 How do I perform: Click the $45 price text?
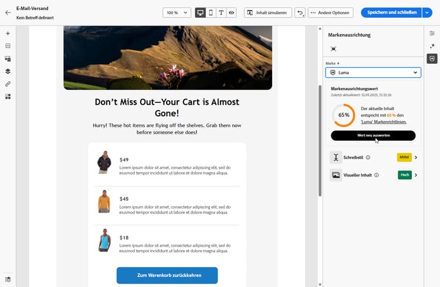coord(124,199)
